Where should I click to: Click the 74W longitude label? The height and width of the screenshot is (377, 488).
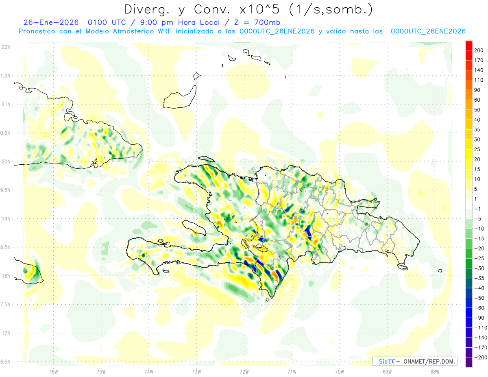[149, 371]
